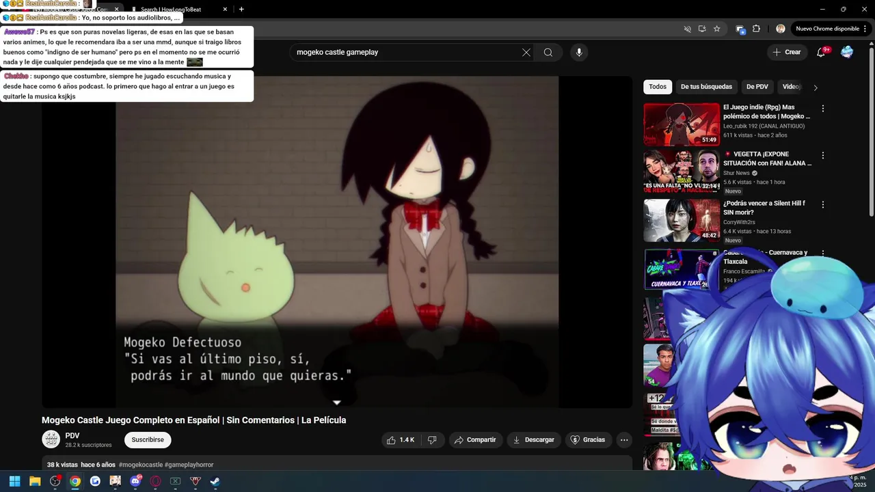Open the #mogekocastle hashtag link
This screenshot has width=875, height=492.
coord(141,465)
